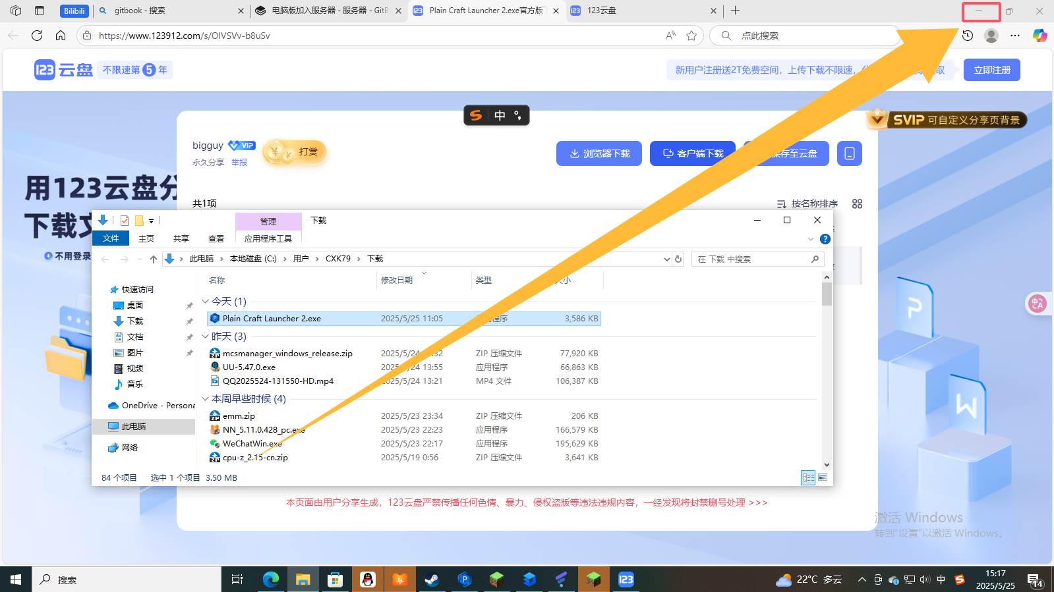Click the Sogou IME 中 language toggle
This screenshot has width=1054, height=592.
pyautogui.click(x=500, y=116)
